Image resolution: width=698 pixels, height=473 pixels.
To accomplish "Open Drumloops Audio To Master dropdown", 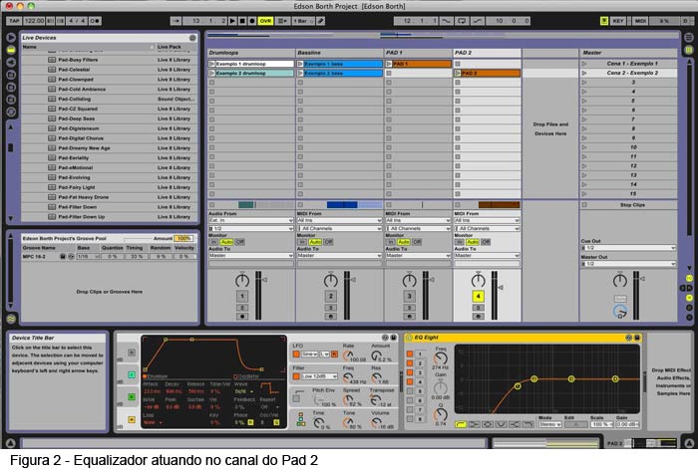I will (250, 256).
